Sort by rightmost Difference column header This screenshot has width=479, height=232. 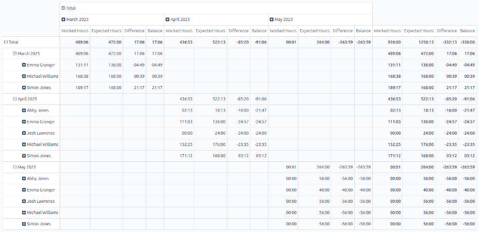447,31
